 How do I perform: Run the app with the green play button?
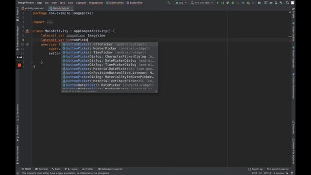pos(218,3)
